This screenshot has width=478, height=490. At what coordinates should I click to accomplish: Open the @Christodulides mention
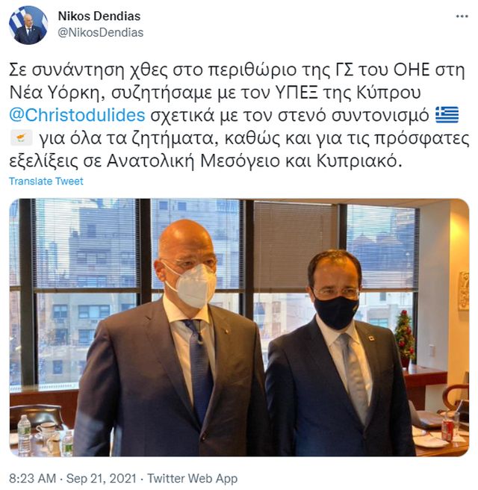(77, 115)
